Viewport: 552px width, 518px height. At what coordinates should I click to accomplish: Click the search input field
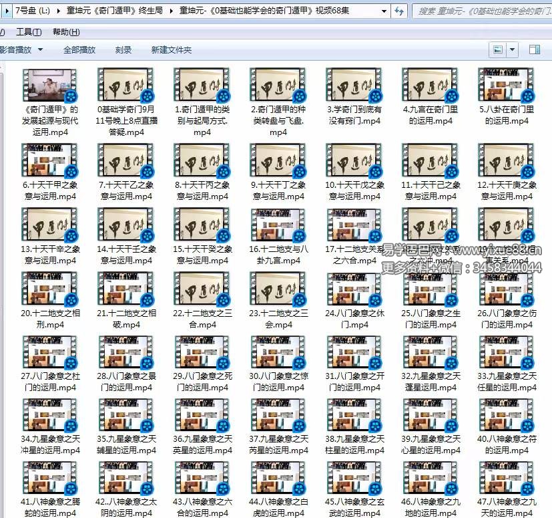click(x=481, y=11)
